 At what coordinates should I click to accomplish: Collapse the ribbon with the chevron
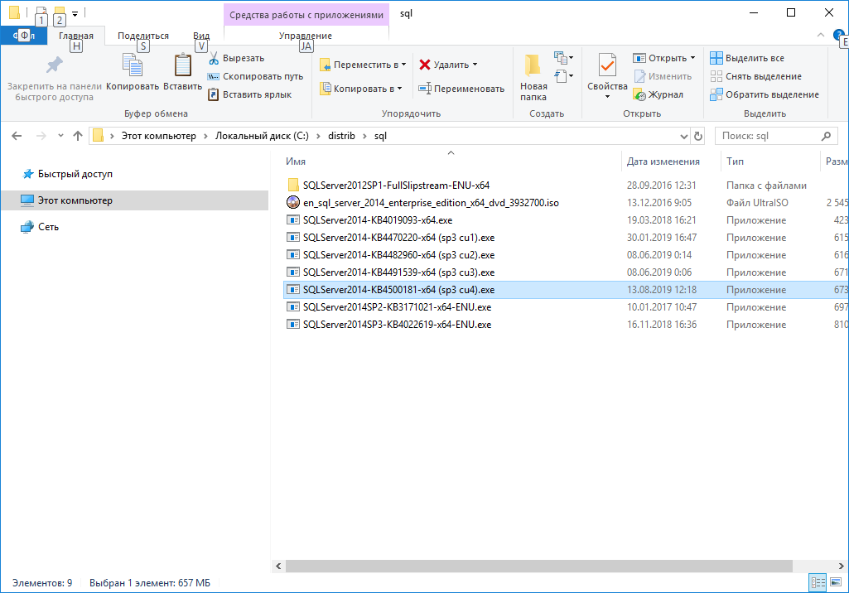pyautogui.click(x=821, y=36)
